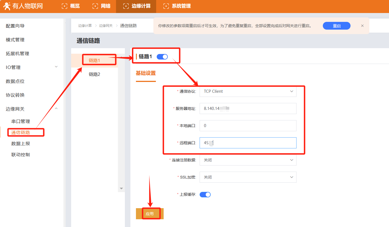The width and height of the screenshot is (389, 227).
Task: Click the 服务器地址 input field
Action: (x=248, y=109)
